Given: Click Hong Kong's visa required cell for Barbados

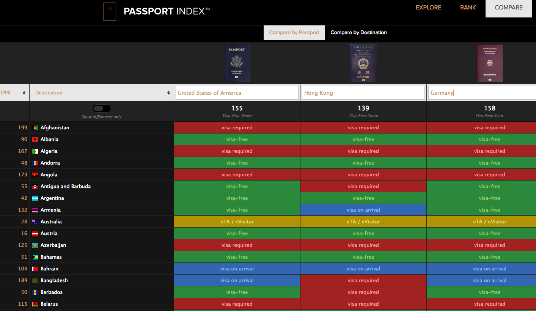Looking at the screenshot, I should click(363, 292).
